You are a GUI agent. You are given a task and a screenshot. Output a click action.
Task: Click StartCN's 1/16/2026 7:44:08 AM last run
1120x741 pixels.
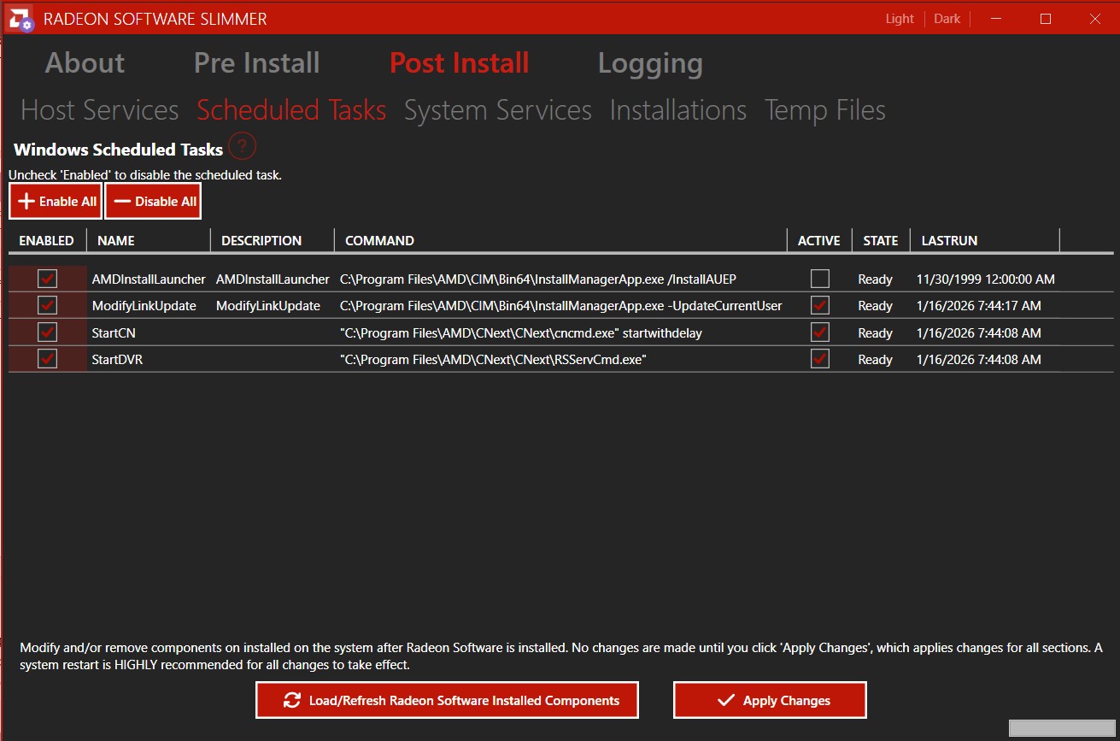pos(978,333)
